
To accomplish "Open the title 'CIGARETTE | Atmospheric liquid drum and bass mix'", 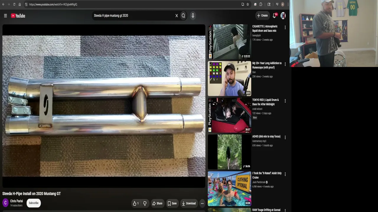I will coord(265,29).
